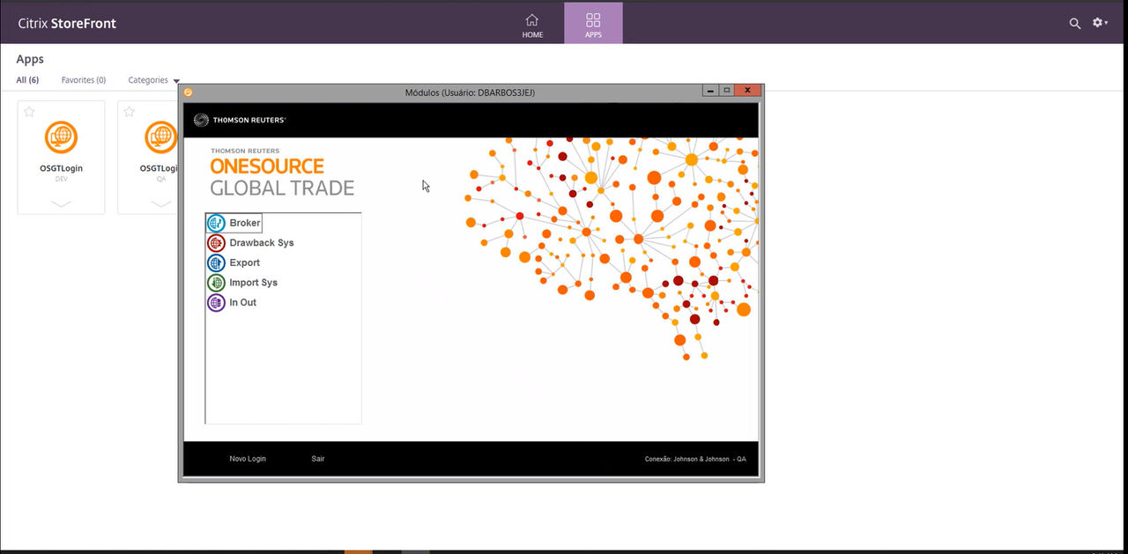Open the StoreFront settings gear menu
This screenshot has width=1128, height=554.
click(x=1100, y=23)
